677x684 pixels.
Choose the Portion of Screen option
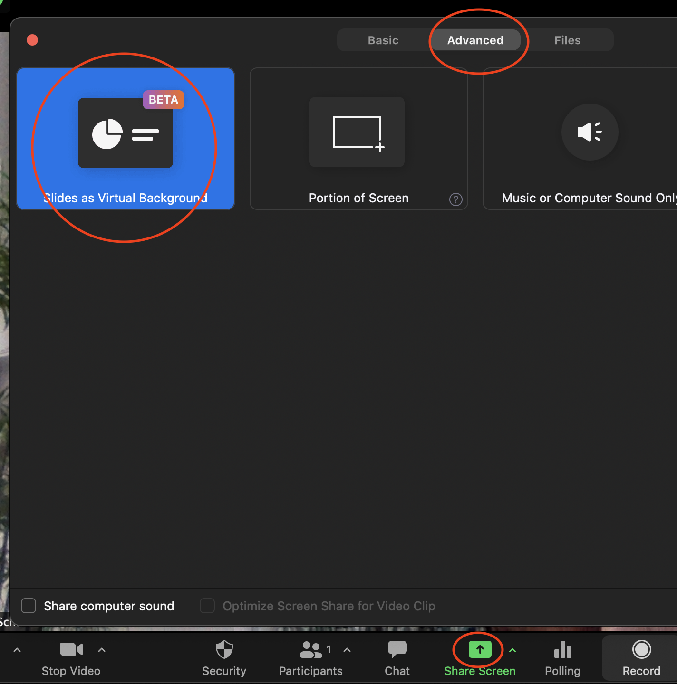358,139
